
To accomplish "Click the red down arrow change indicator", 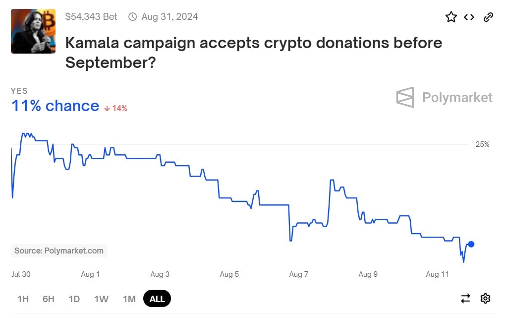I will coord(107,108).
